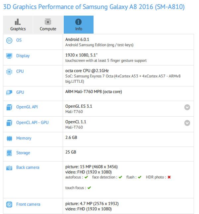Click Mali-T760 under OpenGL ES 3.1

[x=74, y=112]
